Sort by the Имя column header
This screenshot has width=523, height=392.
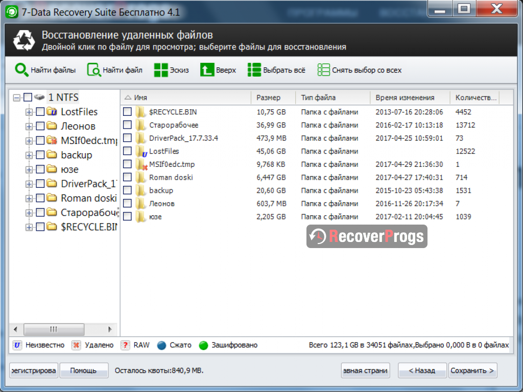[x=185, y=97]
